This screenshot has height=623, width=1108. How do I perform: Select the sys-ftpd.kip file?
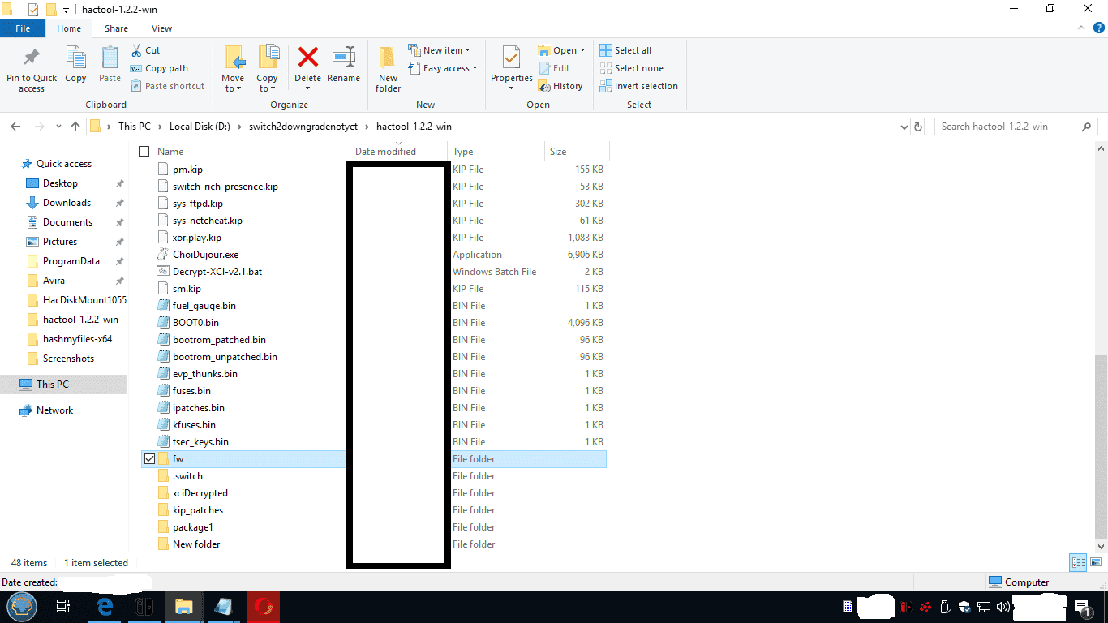[197, 204]
